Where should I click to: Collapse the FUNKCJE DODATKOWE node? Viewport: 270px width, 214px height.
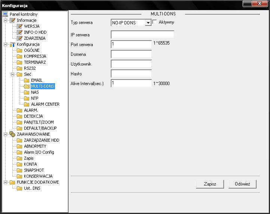tap(6, 182)
